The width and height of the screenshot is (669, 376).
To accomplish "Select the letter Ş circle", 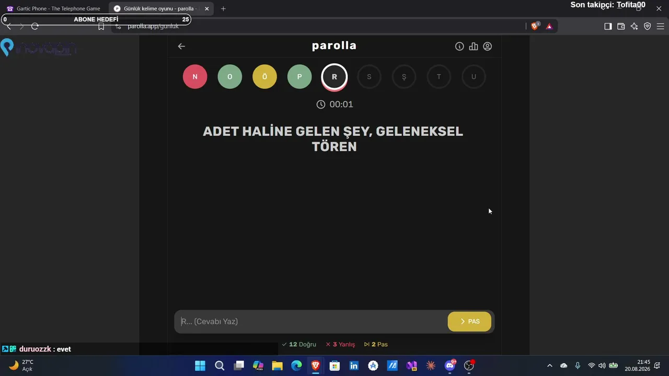I will (404, 77).
